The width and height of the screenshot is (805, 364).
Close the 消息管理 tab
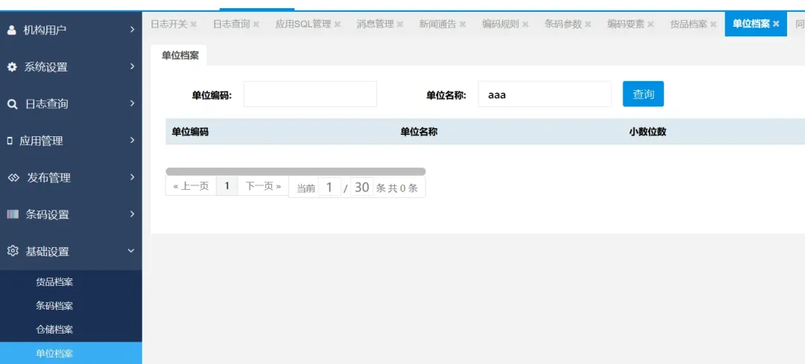pyautogui.click(x=400, y=24)
